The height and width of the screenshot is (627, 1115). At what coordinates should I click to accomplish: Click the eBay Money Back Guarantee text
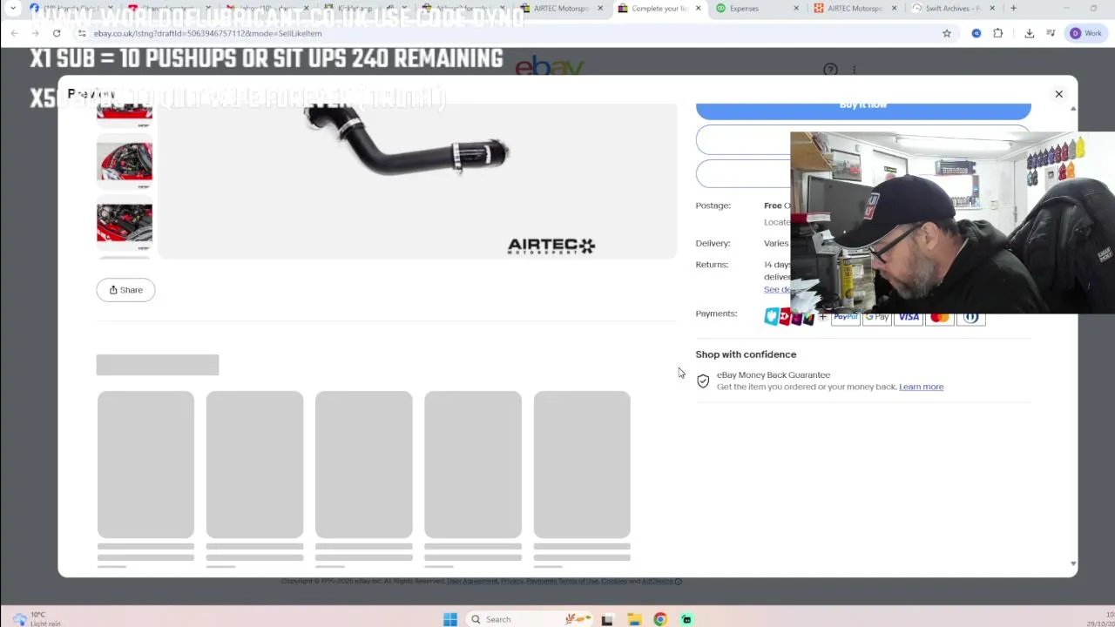coord(774,375)
